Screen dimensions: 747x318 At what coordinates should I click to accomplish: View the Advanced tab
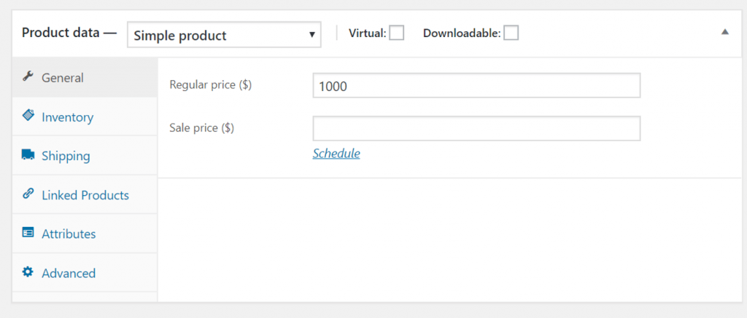click(x=69, y=274)
